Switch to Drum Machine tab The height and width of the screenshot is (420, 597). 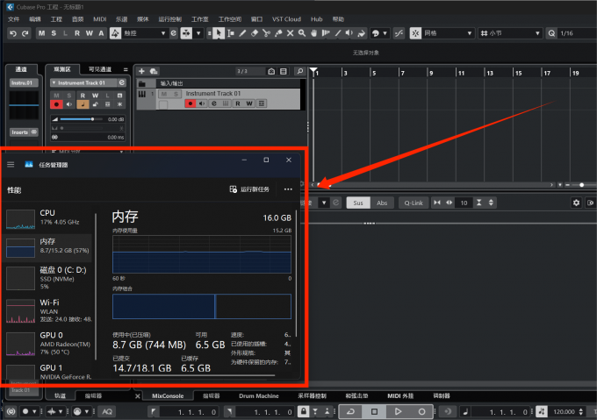click(259, 395)
